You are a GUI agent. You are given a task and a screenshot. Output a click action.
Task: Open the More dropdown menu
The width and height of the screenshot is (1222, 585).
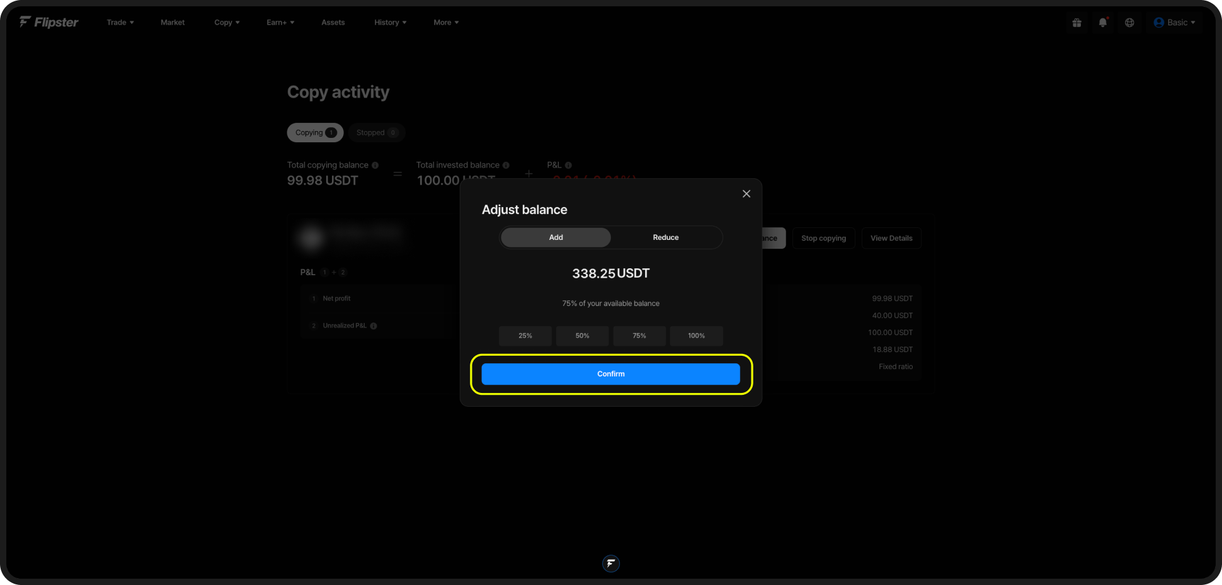point(446,23)
